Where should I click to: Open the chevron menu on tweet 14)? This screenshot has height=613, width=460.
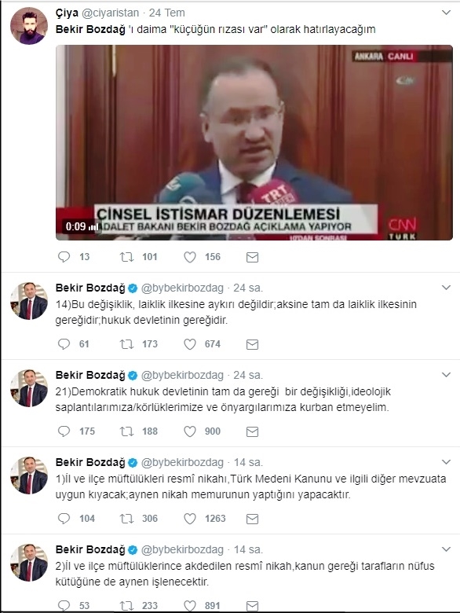pyautogui.click(x=446, y=288)
